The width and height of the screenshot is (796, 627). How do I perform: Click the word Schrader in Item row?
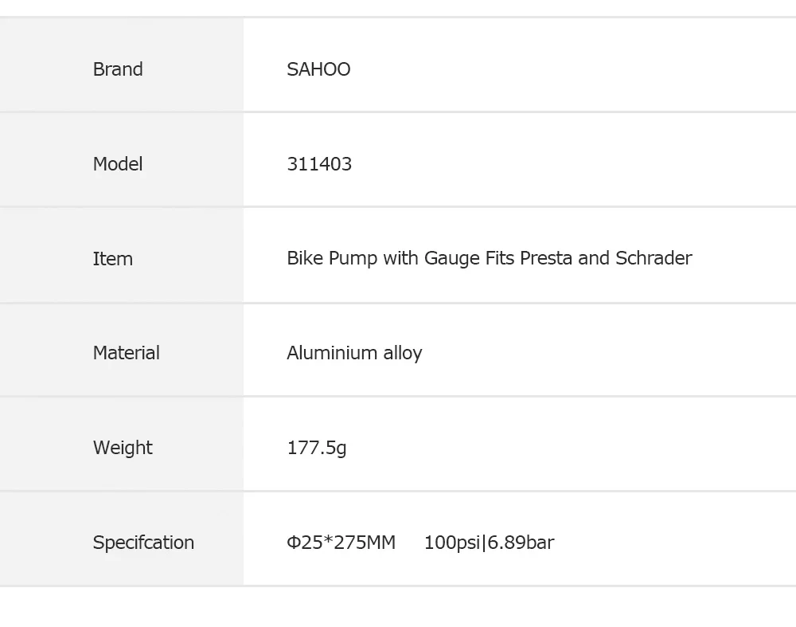654,258
